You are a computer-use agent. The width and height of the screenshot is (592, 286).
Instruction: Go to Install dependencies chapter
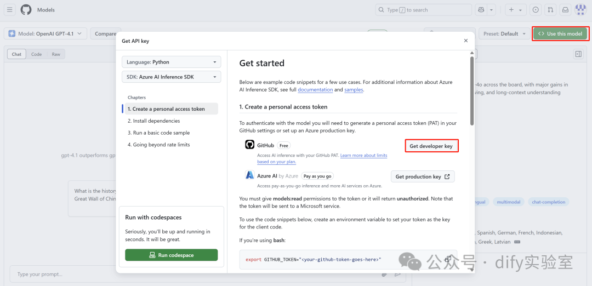click(x=153, y=121)
